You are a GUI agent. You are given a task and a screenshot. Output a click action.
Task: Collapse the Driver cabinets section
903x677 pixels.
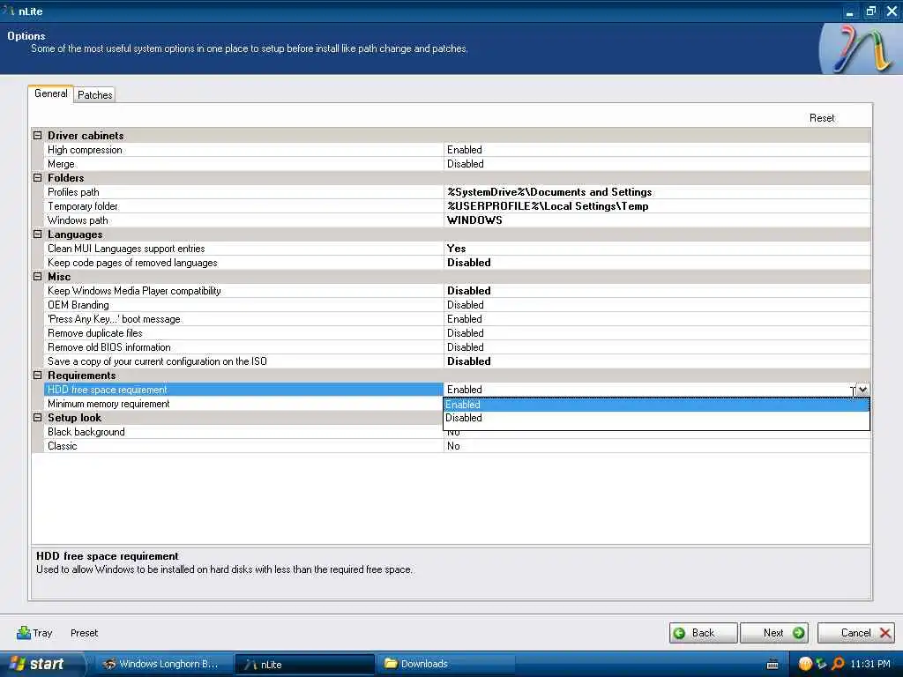(37, 135)
